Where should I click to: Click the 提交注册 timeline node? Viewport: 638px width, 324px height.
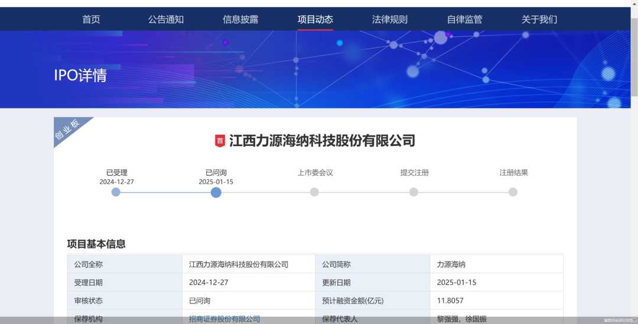tap(414, 192)
